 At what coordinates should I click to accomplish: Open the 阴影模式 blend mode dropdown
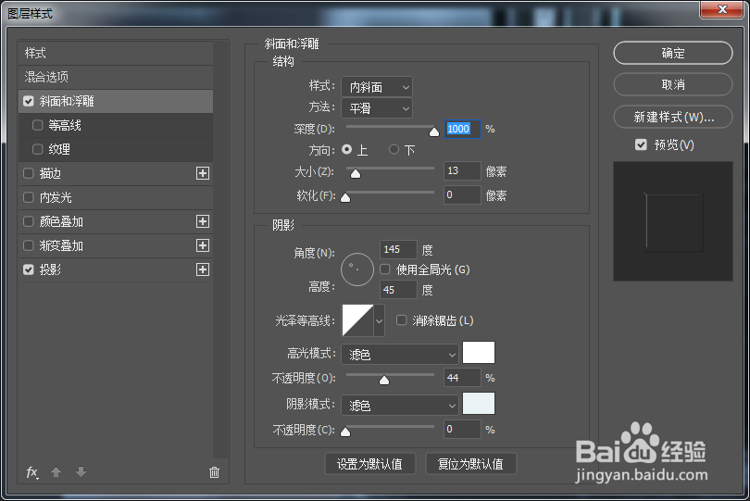click(x=400, y=406)
